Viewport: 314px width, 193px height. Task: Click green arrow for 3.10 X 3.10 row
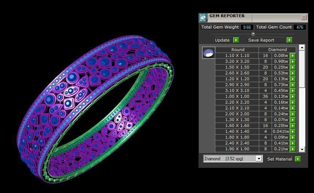point(293,90)
